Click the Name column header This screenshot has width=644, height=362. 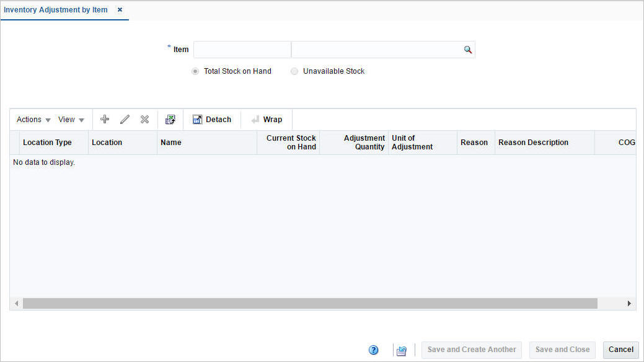point(207,143)
